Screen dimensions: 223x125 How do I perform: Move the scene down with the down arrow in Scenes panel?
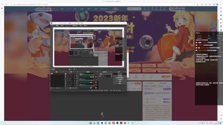(59, 88)
